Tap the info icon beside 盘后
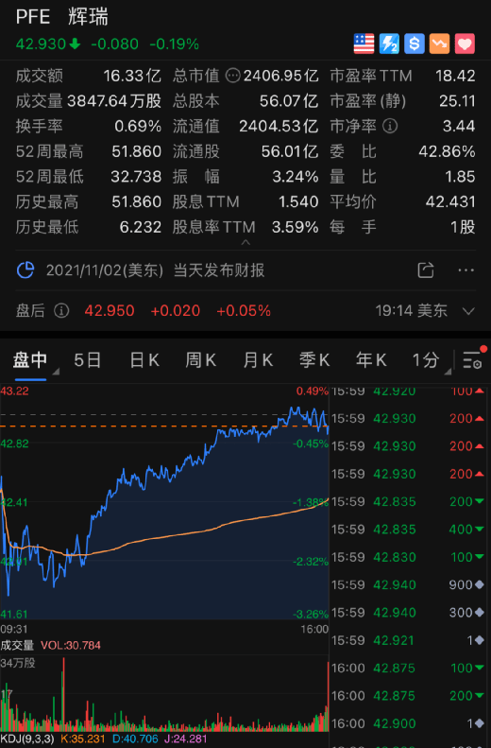This screenshot has width=491, height=748. click(61, 310)
